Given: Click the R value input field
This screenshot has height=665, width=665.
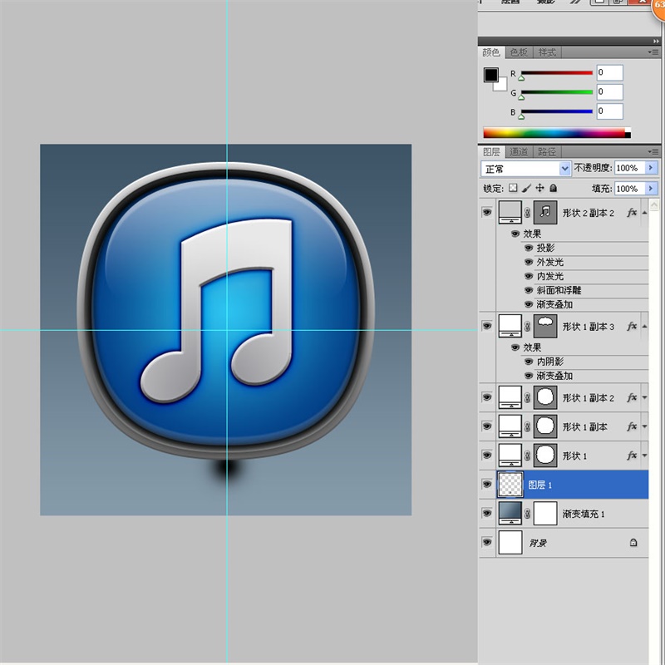Looking at the screenshot, I should 609,73.
